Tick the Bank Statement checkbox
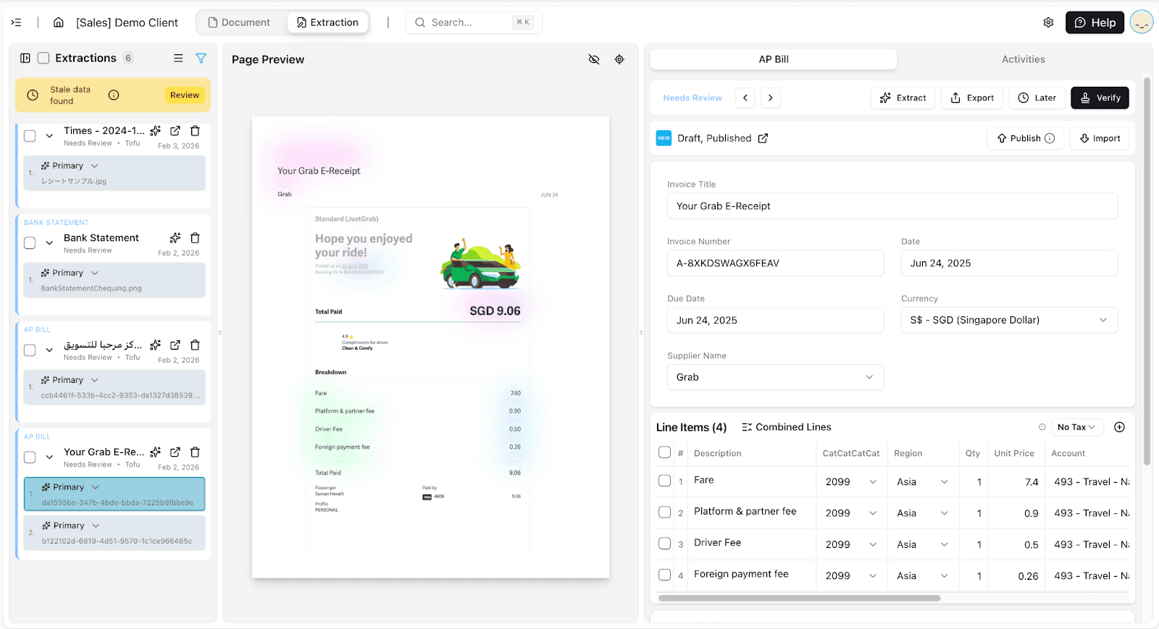The width and height of the screenshot is (1159, 629). pos(30,242)
